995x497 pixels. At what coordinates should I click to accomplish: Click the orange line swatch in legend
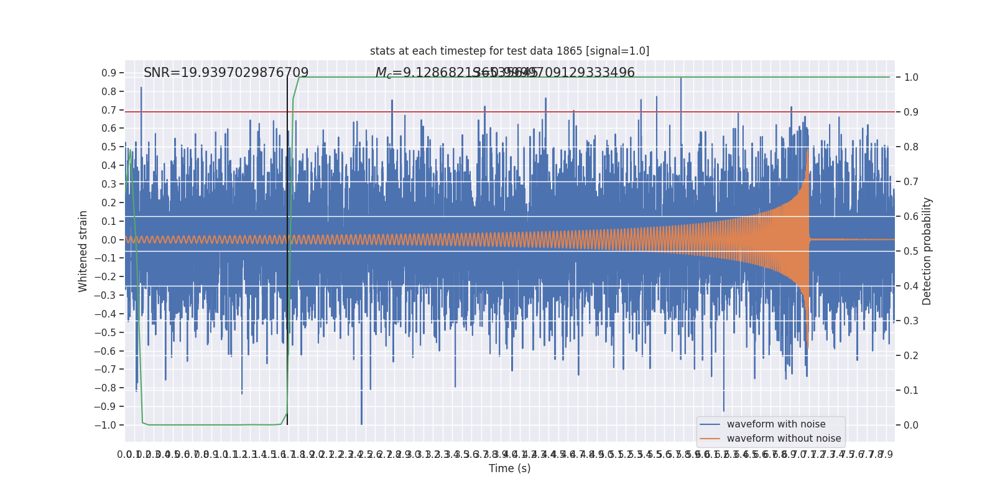click(710, 439)
